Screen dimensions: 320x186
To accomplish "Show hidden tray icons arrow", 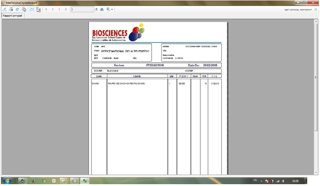I will (x=261, y=181).
